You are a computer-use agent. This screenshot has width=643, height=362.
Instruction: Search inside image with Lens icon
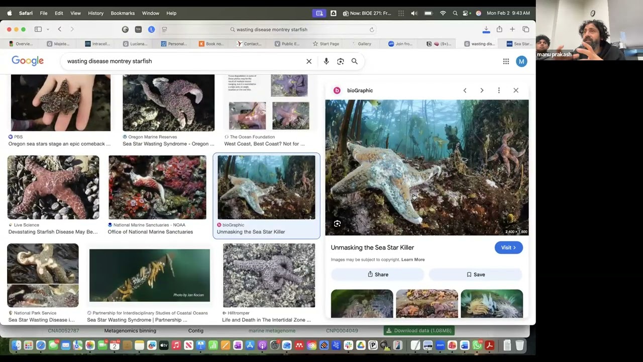338,224
